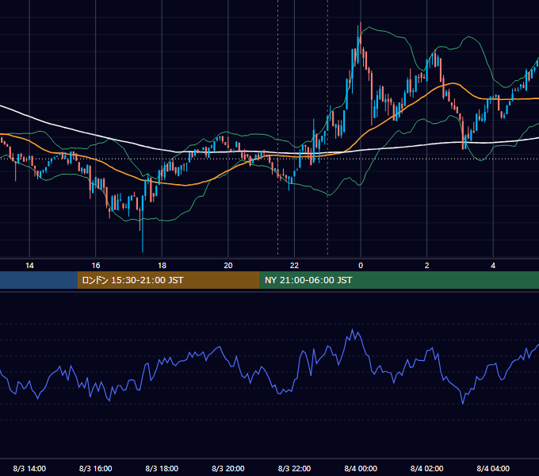Click the 8/3 22:00 timestamp label

click(294, 468)
